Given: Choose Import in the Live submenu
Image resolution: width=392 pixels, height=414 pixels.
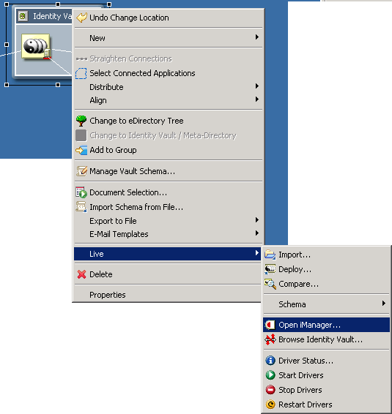Looking at the screenshot, I should pos(326,255).
